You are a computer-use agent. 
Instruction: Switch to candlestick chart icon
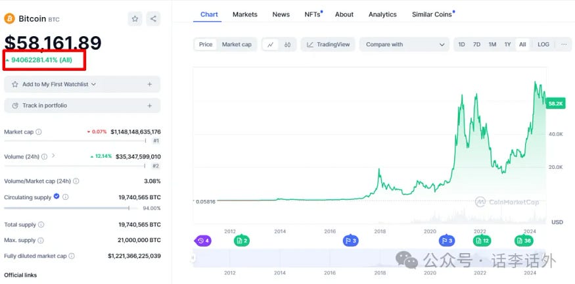tap(287, 45)
